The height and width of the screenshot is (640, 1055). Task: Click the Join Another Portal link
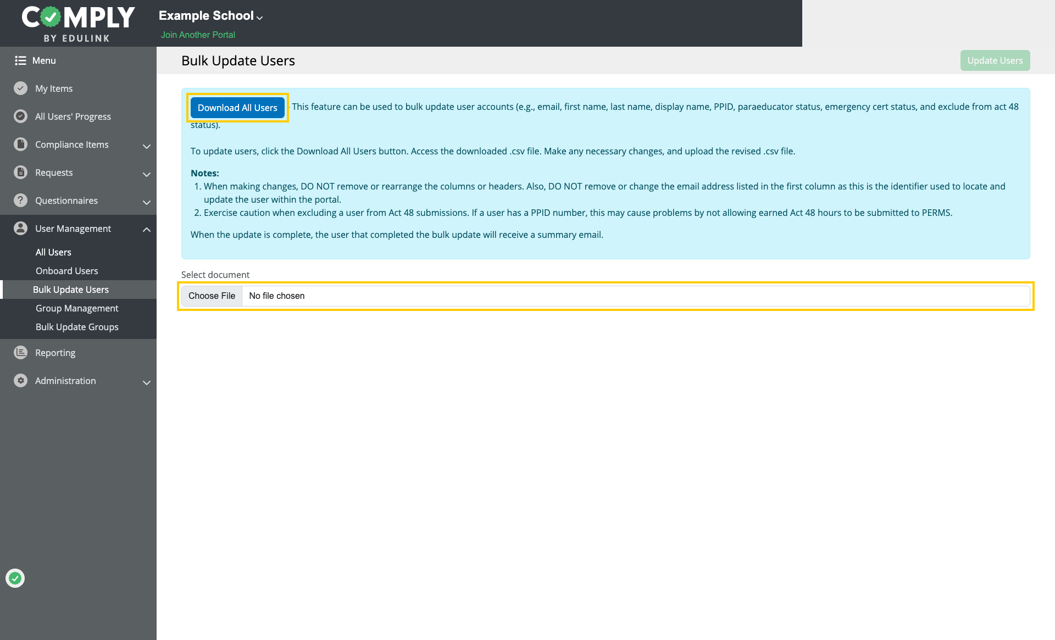click(198, 35)
